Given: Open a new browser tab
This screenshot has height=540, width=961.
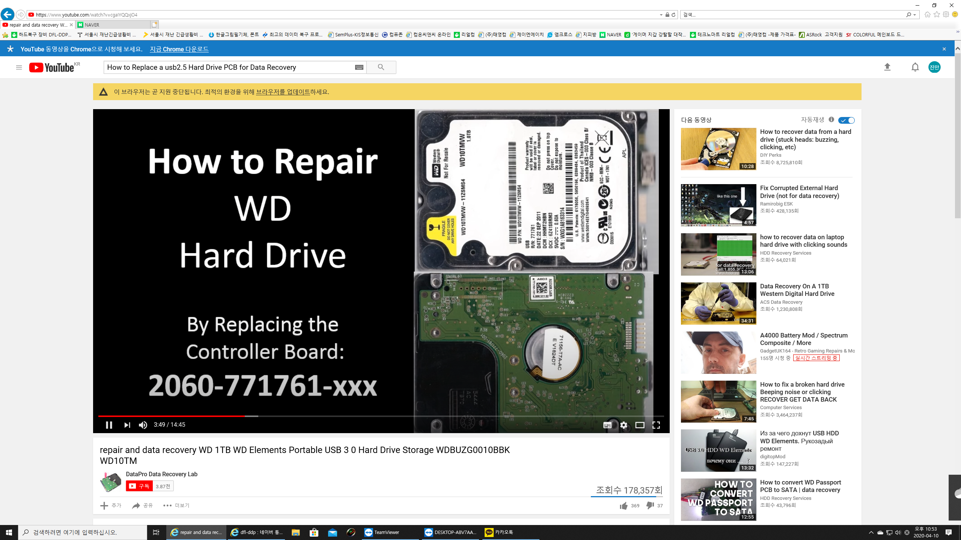Looking at the screenshot, I should pos(154,25).
